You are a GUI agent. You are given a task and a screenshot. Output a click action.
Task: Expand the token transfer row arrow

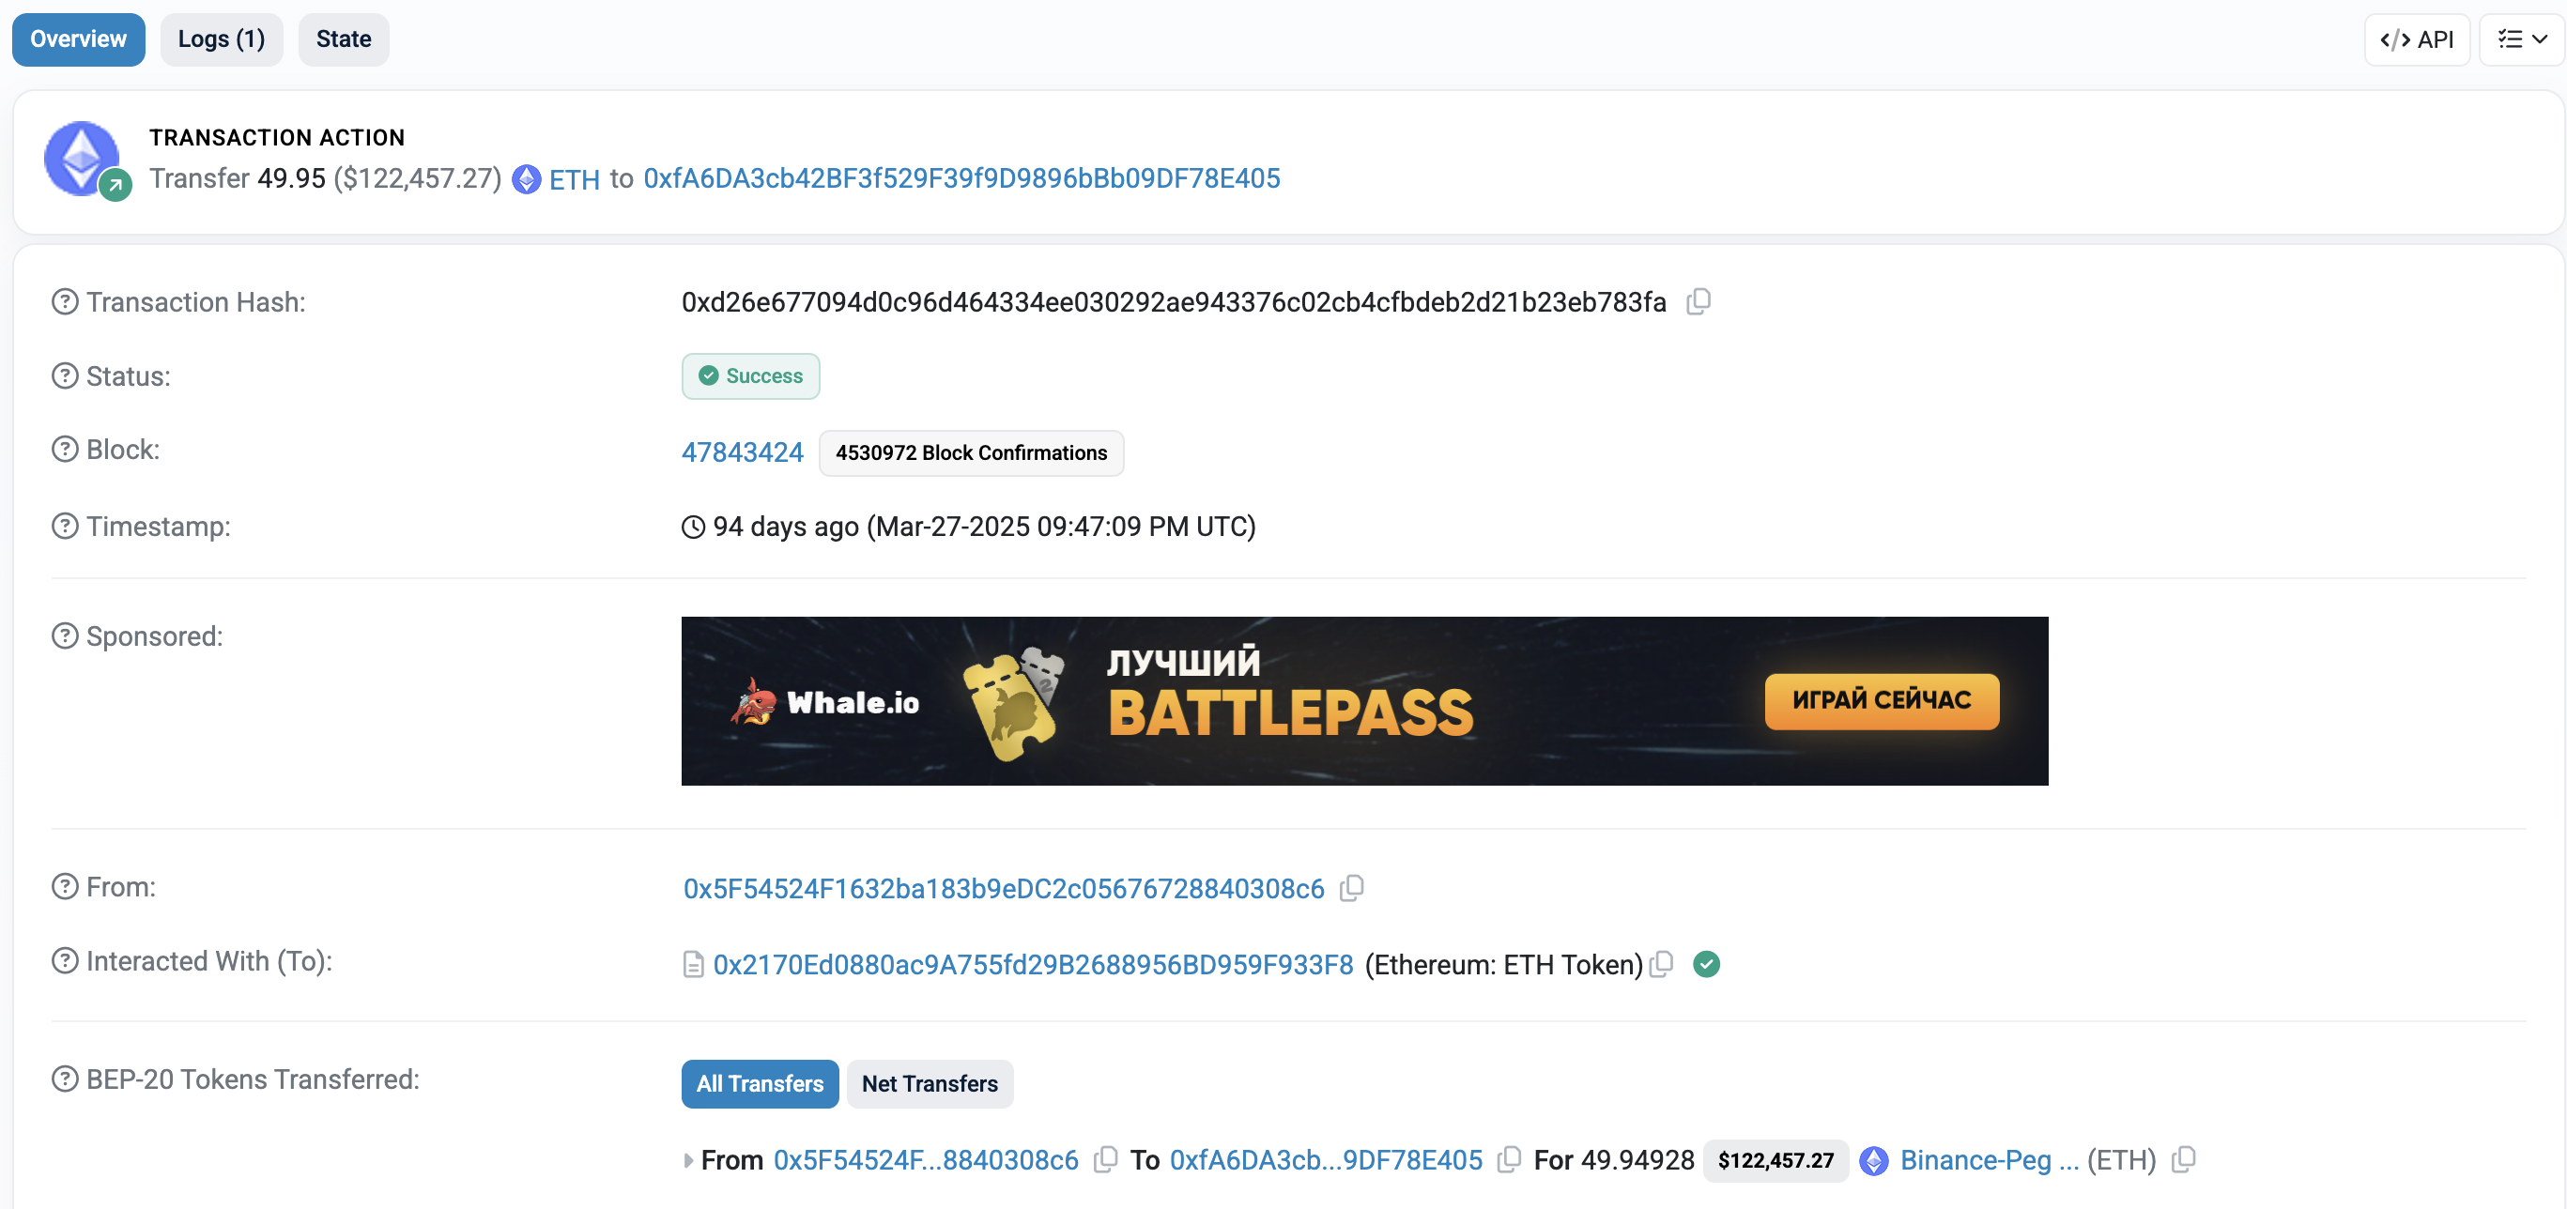[687, 1160]
